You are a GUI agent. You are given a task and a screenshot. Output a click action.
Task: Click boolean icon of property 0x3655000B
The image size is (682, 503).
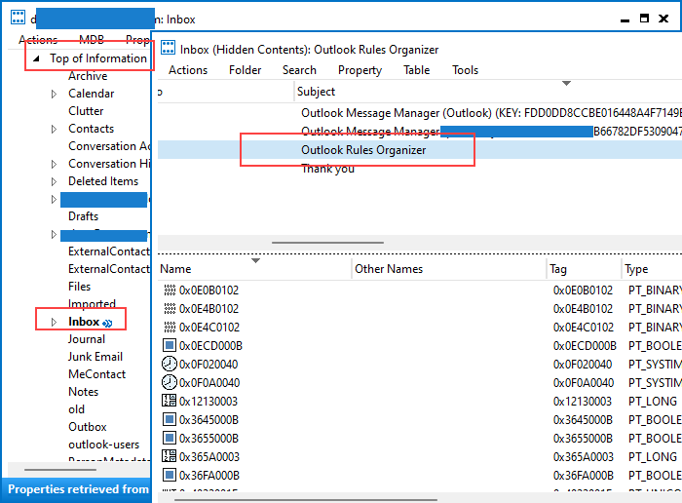(x=170, y=438)
